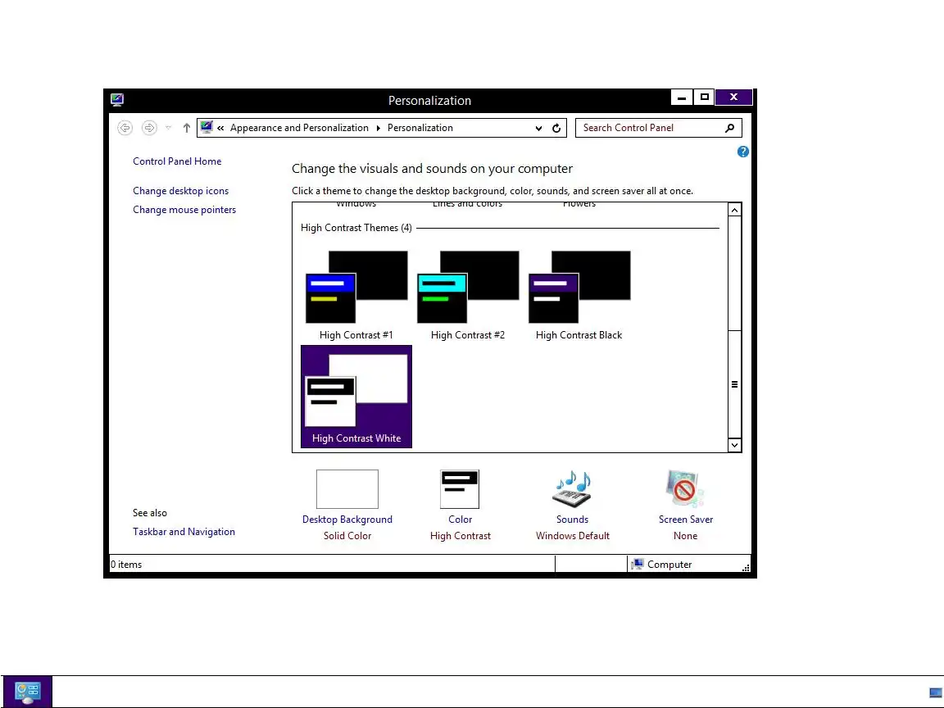Close the Personalization window
Image resolution: width=944 pixels, height=708 pixels.
pos(734,97)
